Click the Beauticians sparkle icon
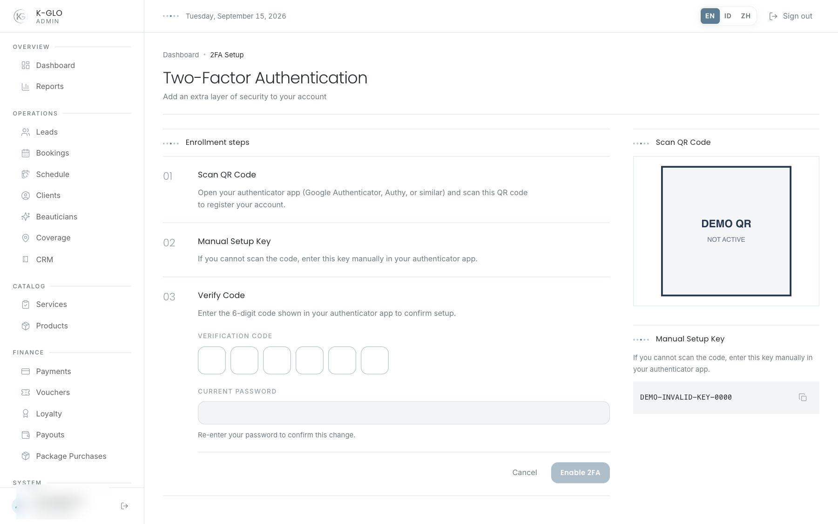 click(26, 217)
